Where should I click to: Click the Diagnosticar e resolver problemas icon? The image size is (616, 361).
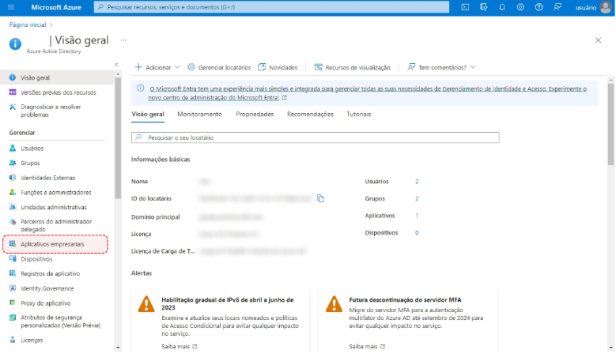click(x=13, y=107)
